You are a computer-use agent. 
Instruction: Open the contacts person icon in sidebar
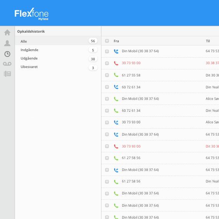click(x=7, y=43)
